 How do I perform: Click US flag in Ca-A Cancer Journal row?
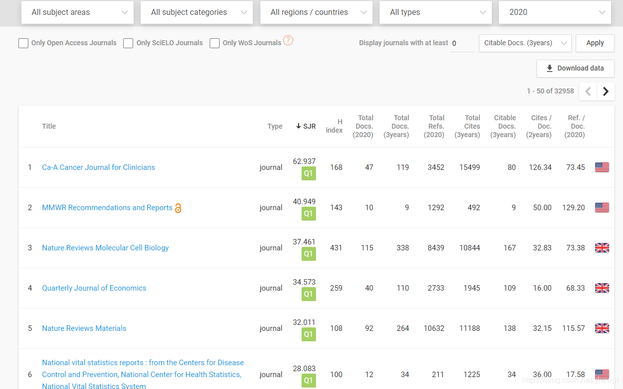click(x=602, y=167)
